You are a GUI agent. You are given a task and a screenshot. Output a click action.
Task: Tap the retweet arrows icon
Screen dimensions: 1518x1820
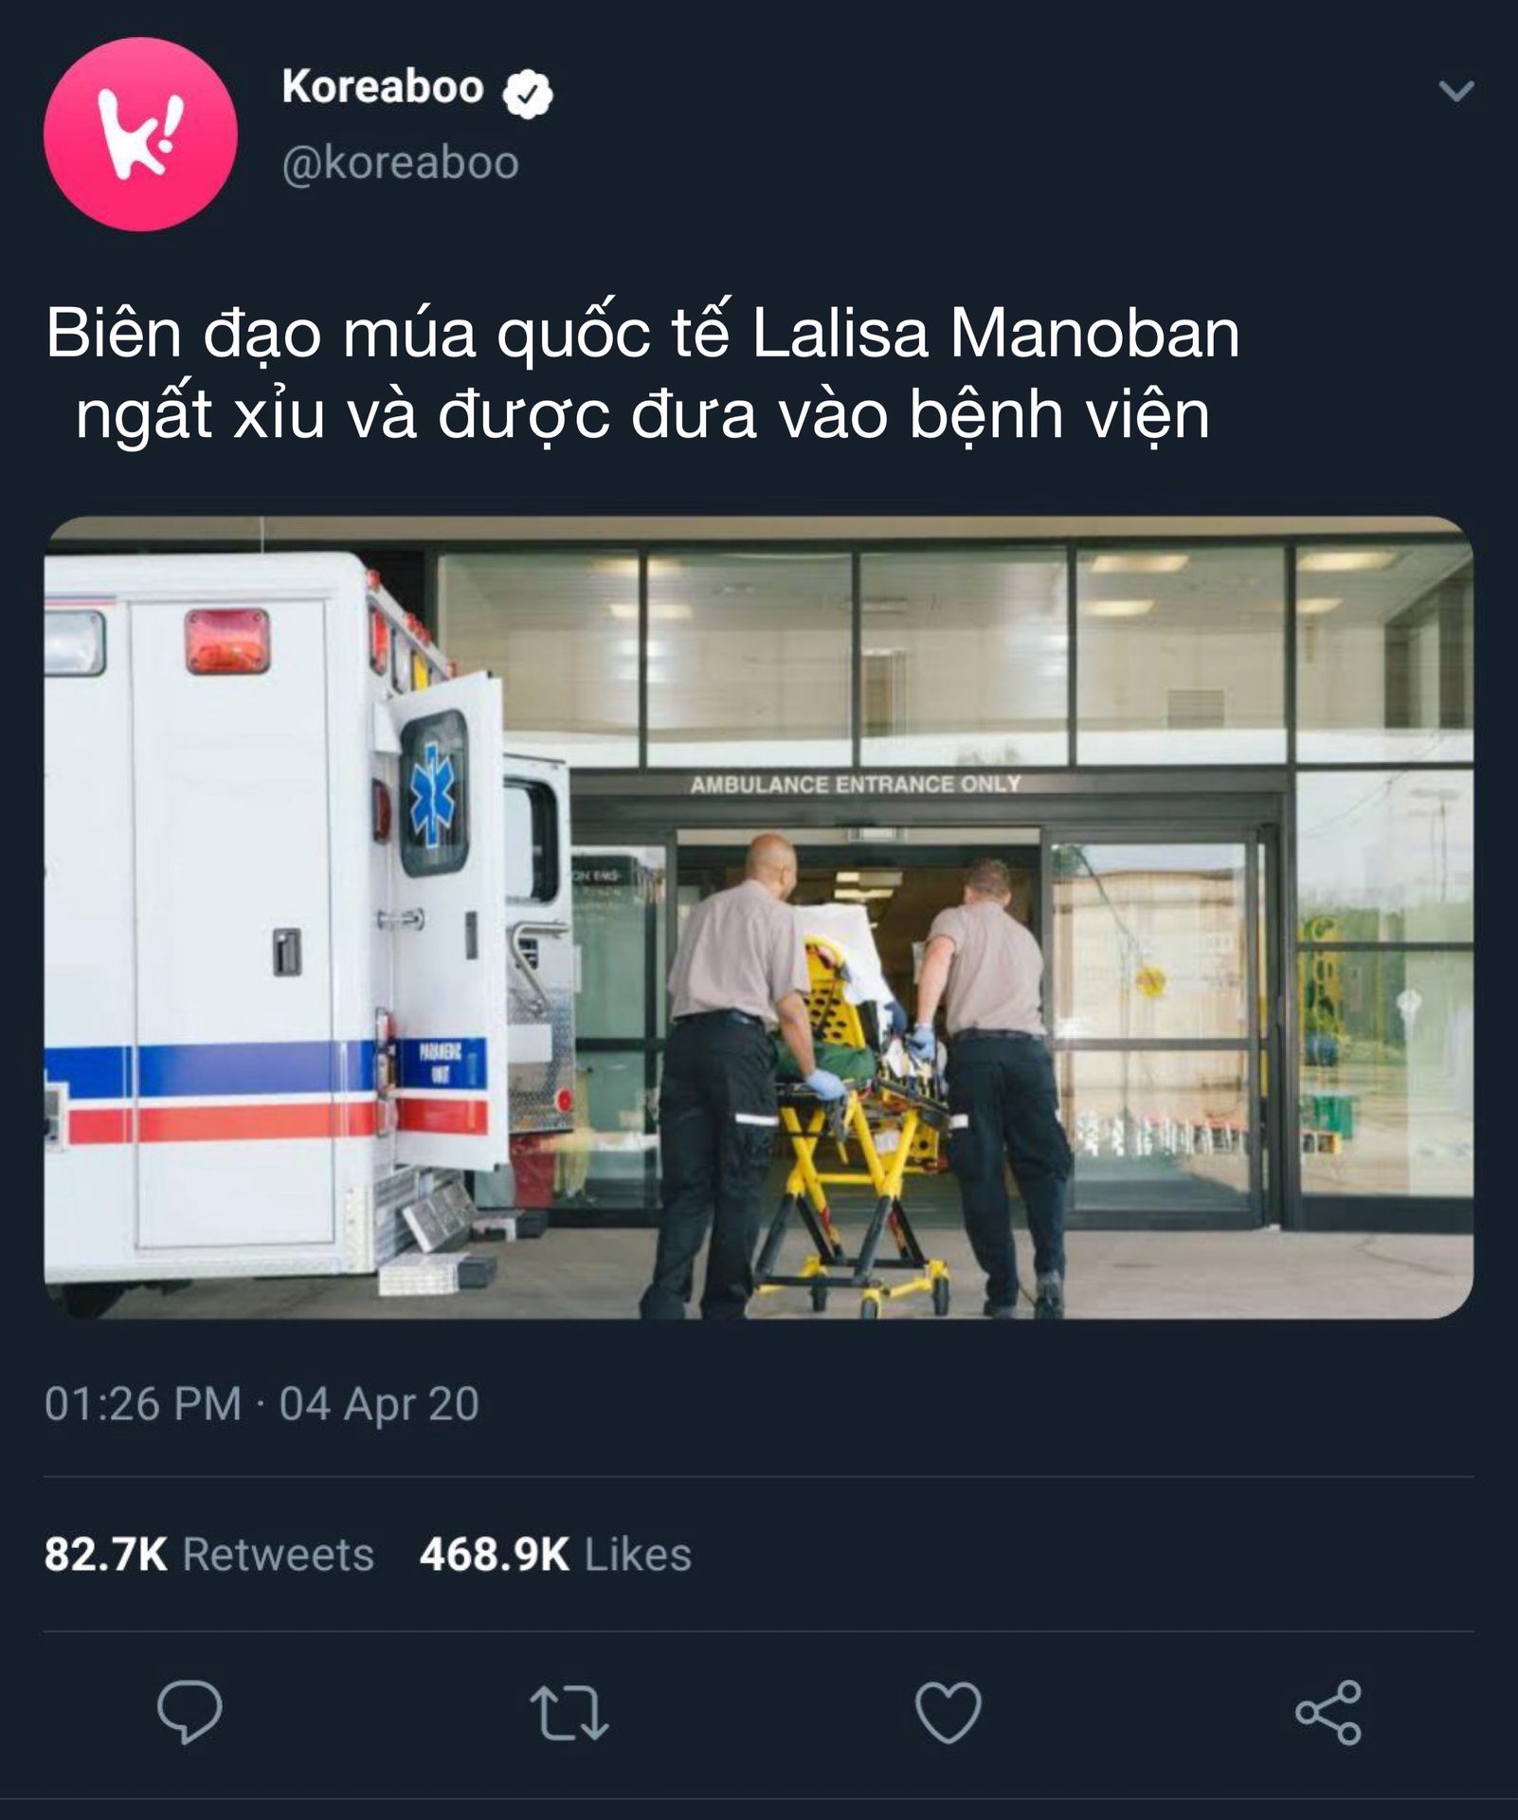pos(569,1713)
